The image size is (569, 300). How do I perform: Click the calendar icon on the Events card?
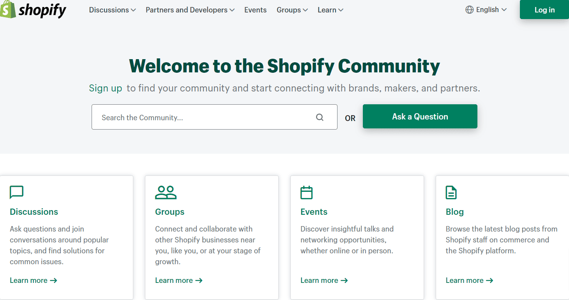point(306,192)
